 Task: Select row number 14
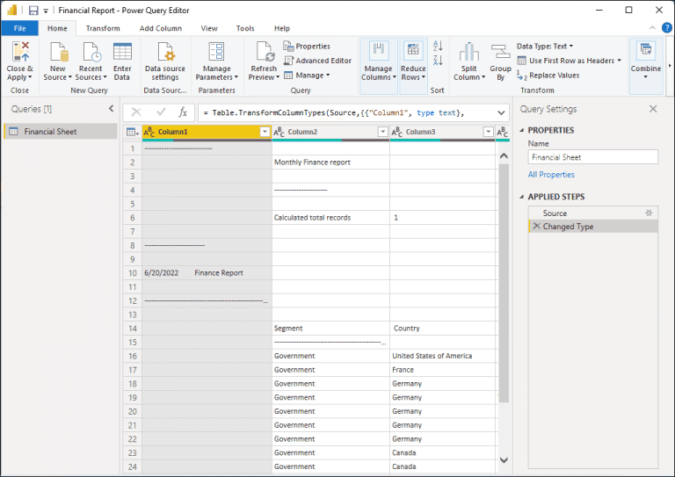(132, 329)
